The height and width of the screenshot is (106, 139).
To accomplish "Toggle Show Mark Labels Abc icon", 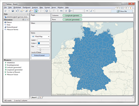I will (x=61, y=11).
